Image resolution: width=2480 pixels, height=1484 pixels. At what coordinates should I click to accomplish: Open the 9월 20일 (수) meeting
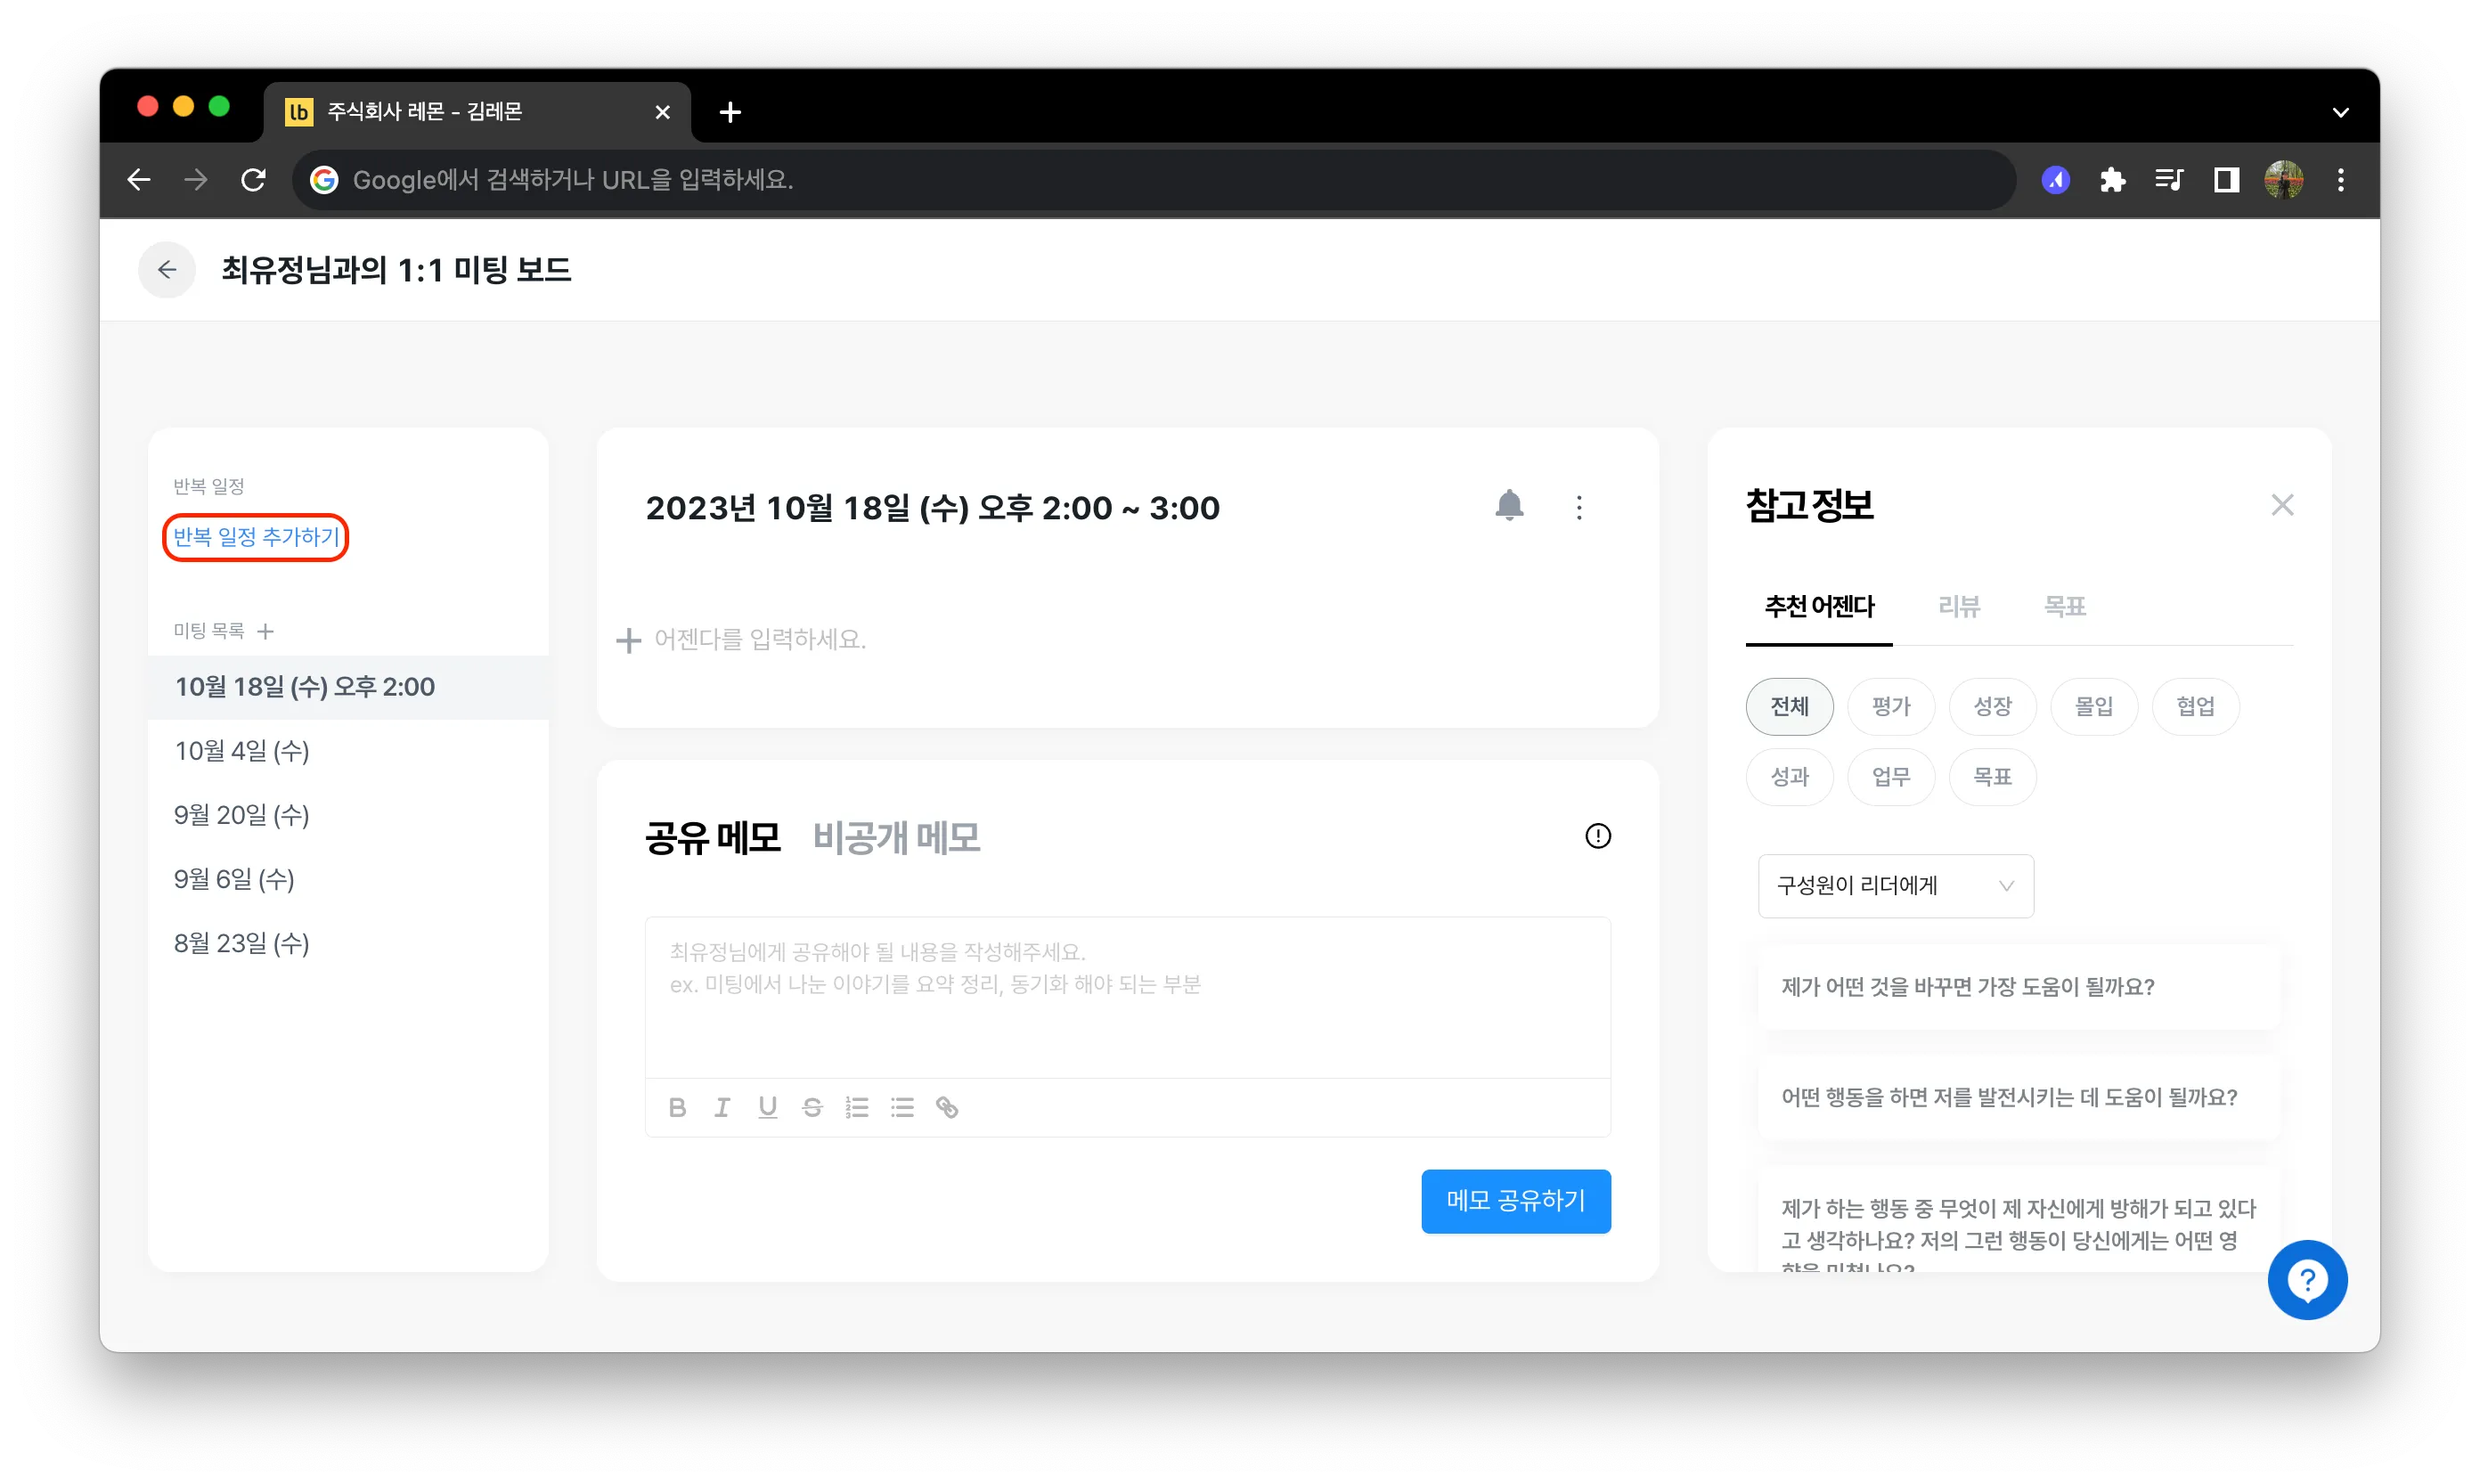coord(348,815)
